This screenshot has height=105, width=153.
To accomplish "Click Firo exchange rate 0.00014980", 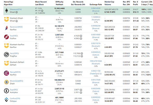I will [x=96, y=35].
